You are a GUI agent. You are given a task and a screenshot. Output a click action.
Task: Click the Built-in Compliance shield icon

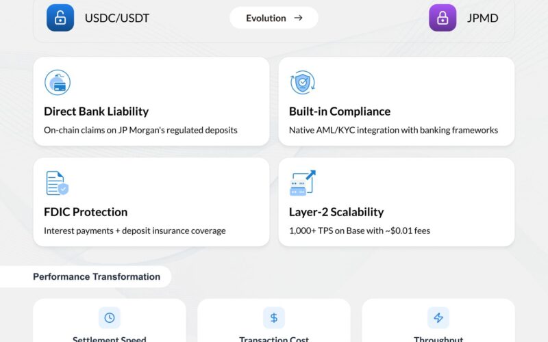303,82
